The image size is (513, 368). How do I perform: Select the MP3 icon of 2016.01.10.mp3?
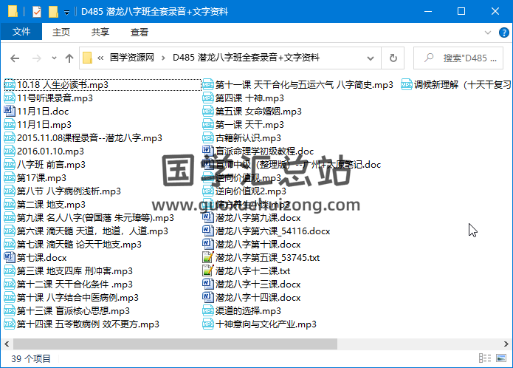coord(10,151)
